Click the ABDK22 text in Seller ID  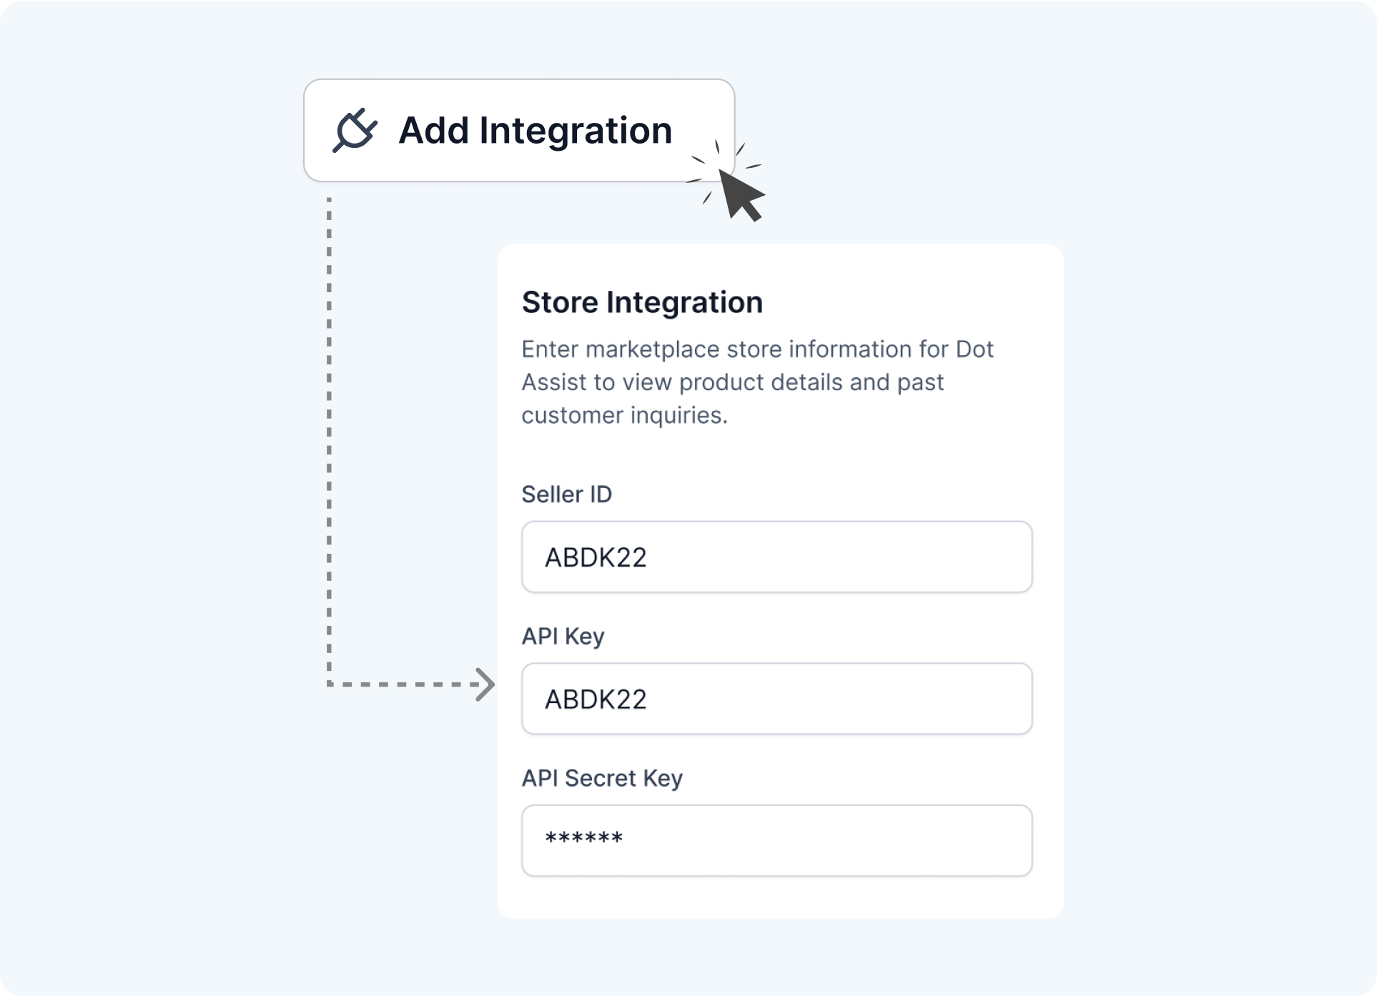point(596,557)
